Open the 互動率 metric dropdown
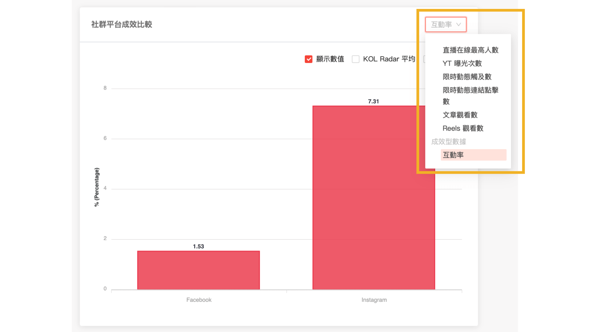The height and width of the screenshot is (332, 590). coord(445,25)
